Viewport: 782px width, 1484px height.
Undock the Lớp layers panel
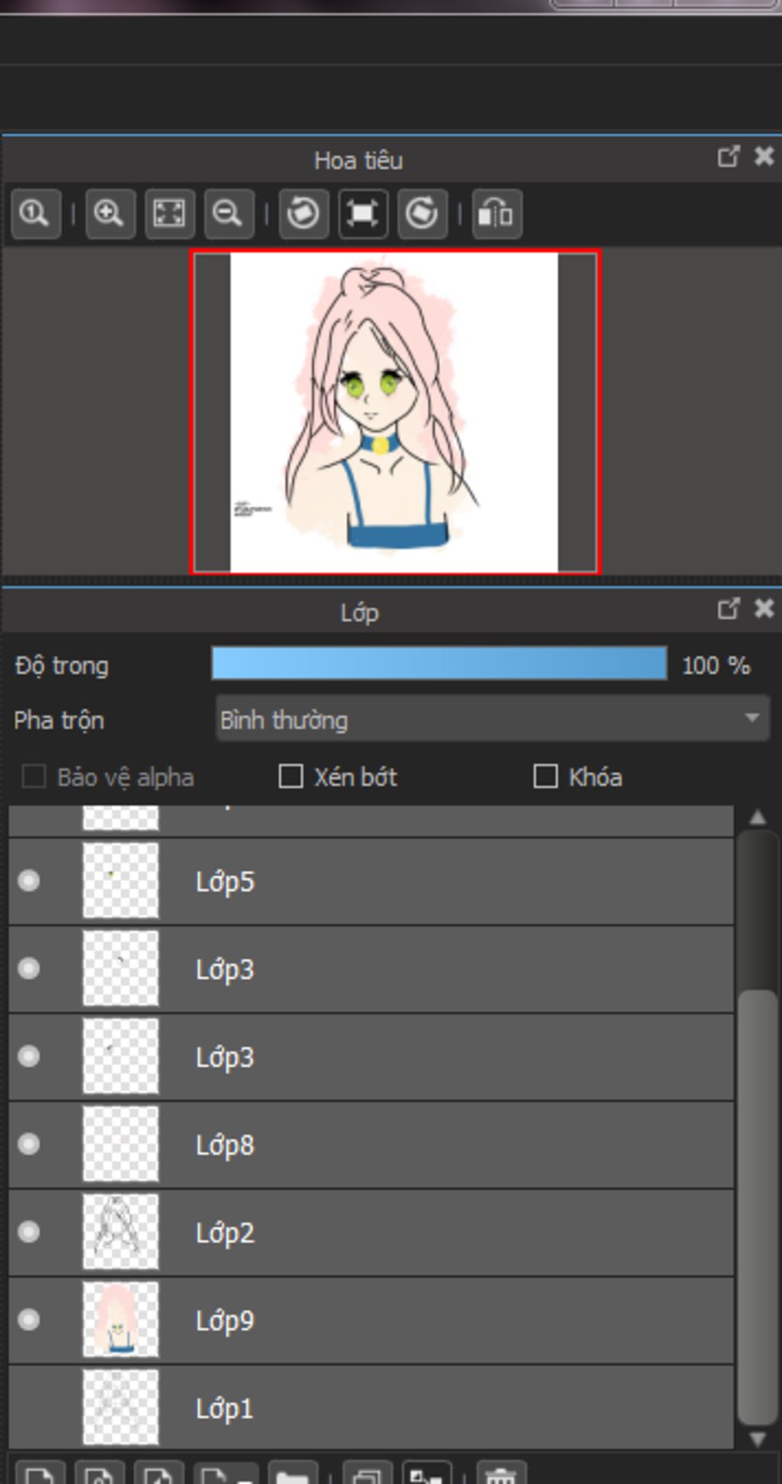click(729, 608)
